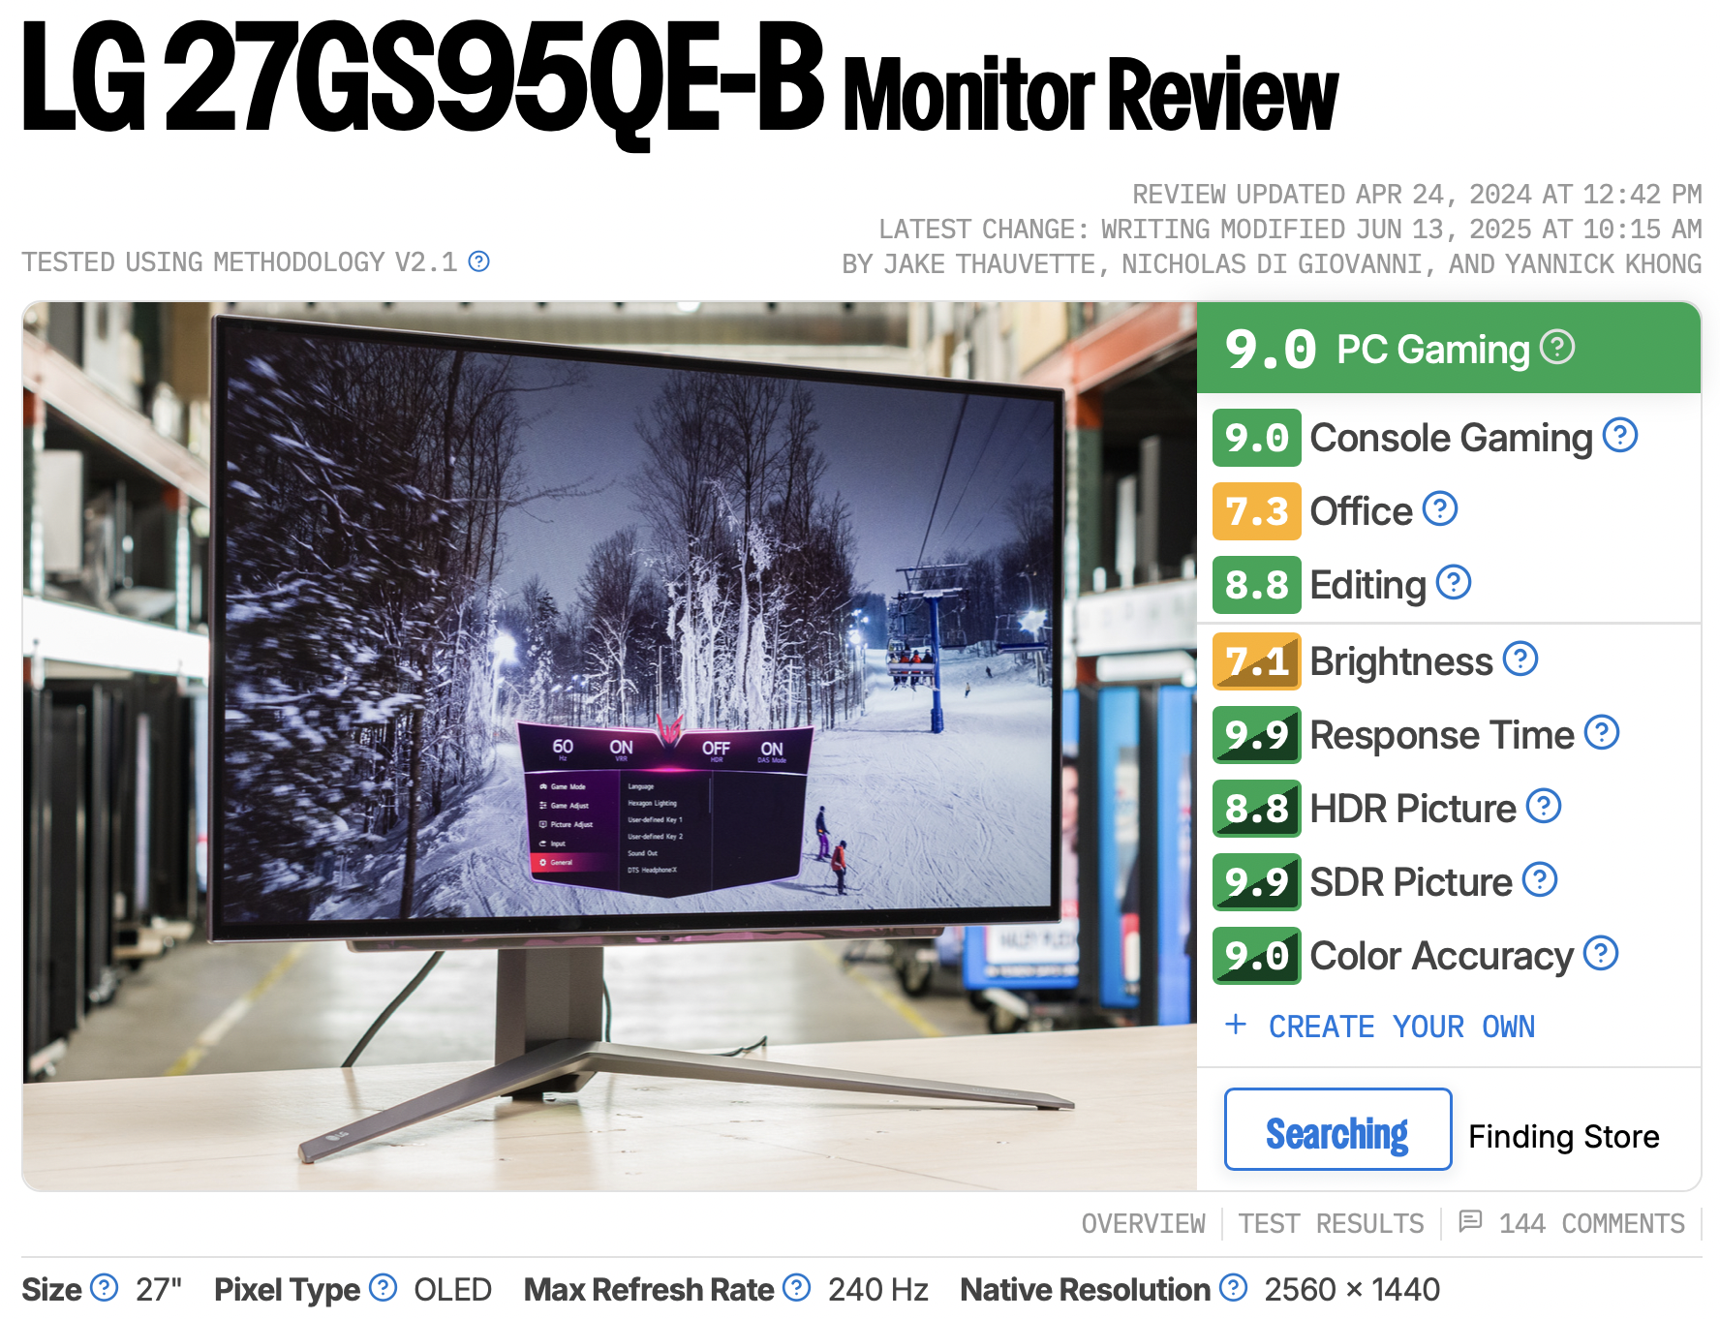This screenshot has height=1319, width=1720.
Task: Click the 27" size value
Action: click(159, 1290)
